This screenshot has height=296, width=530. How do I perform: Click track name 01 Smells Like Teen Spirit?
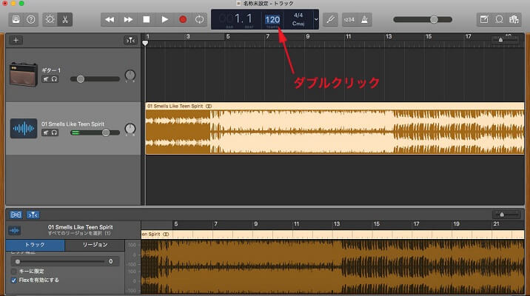click(73, 124)
